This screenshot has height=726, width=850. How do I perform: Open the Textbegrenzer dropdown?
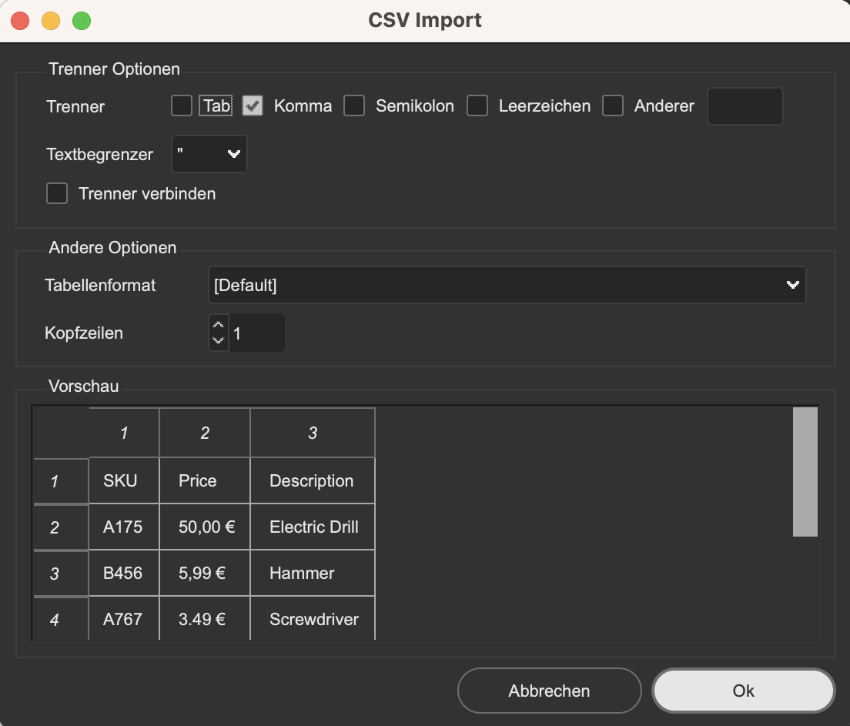(x=209, y=154)
